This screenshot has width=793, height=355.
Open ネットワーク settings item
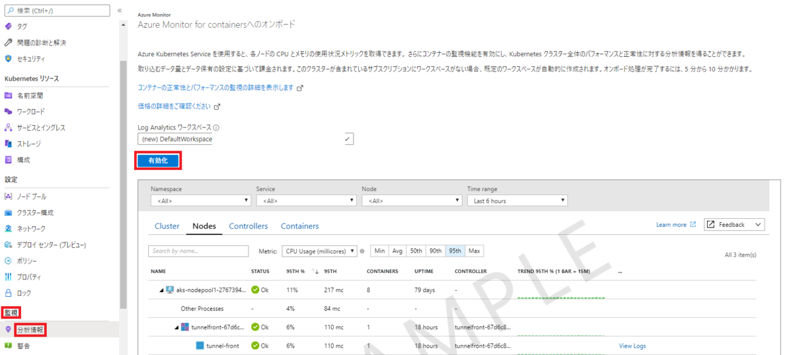(31, 229)
